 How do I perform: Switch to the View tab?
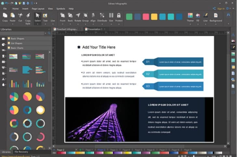click(50, 9)
